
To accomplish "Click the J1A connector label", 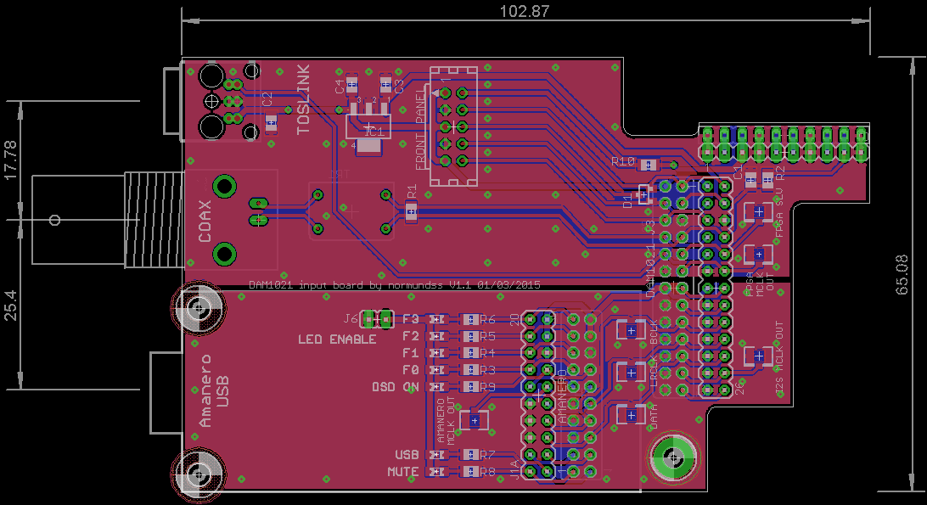I will tap(514, 470).
